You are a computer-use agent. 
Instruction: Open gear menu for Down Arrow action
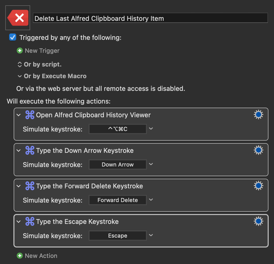(x=259, y=150)
